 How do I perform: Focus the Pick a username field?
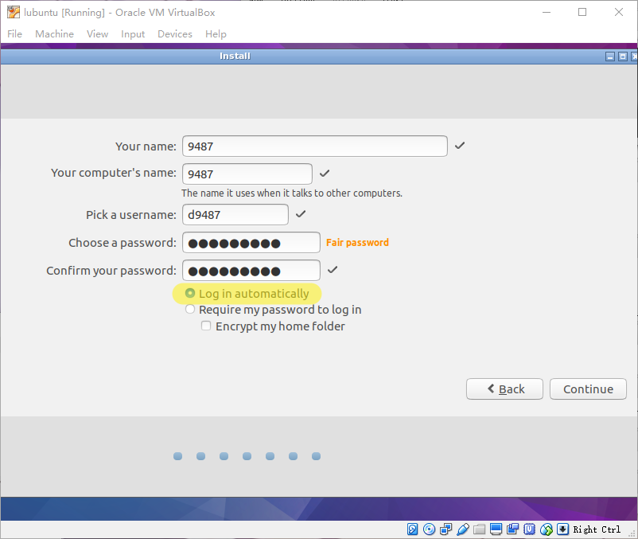235,215
